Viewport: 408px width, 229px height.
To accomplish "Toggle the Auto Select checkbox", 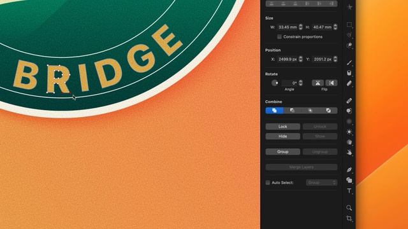I will pyautogui.click(x=268, y=183).
